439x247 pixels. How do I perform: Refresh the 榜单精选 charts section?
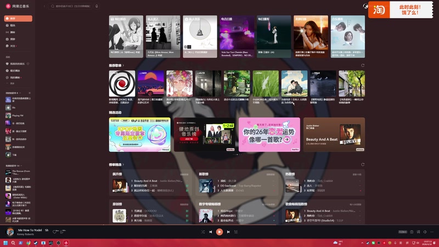[363, 165]
